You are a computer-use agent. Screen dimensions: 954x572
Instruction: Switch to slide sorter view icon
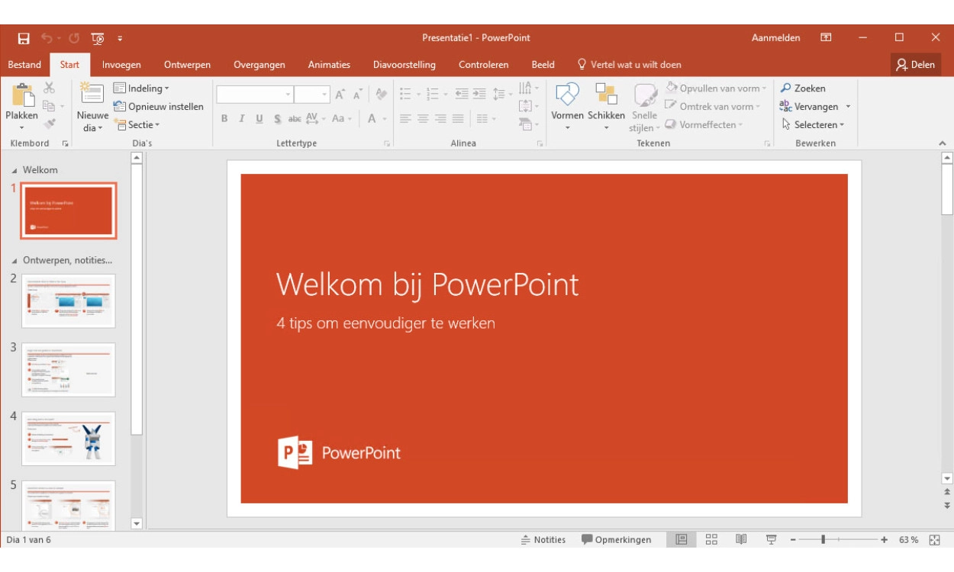click(711, 540)
